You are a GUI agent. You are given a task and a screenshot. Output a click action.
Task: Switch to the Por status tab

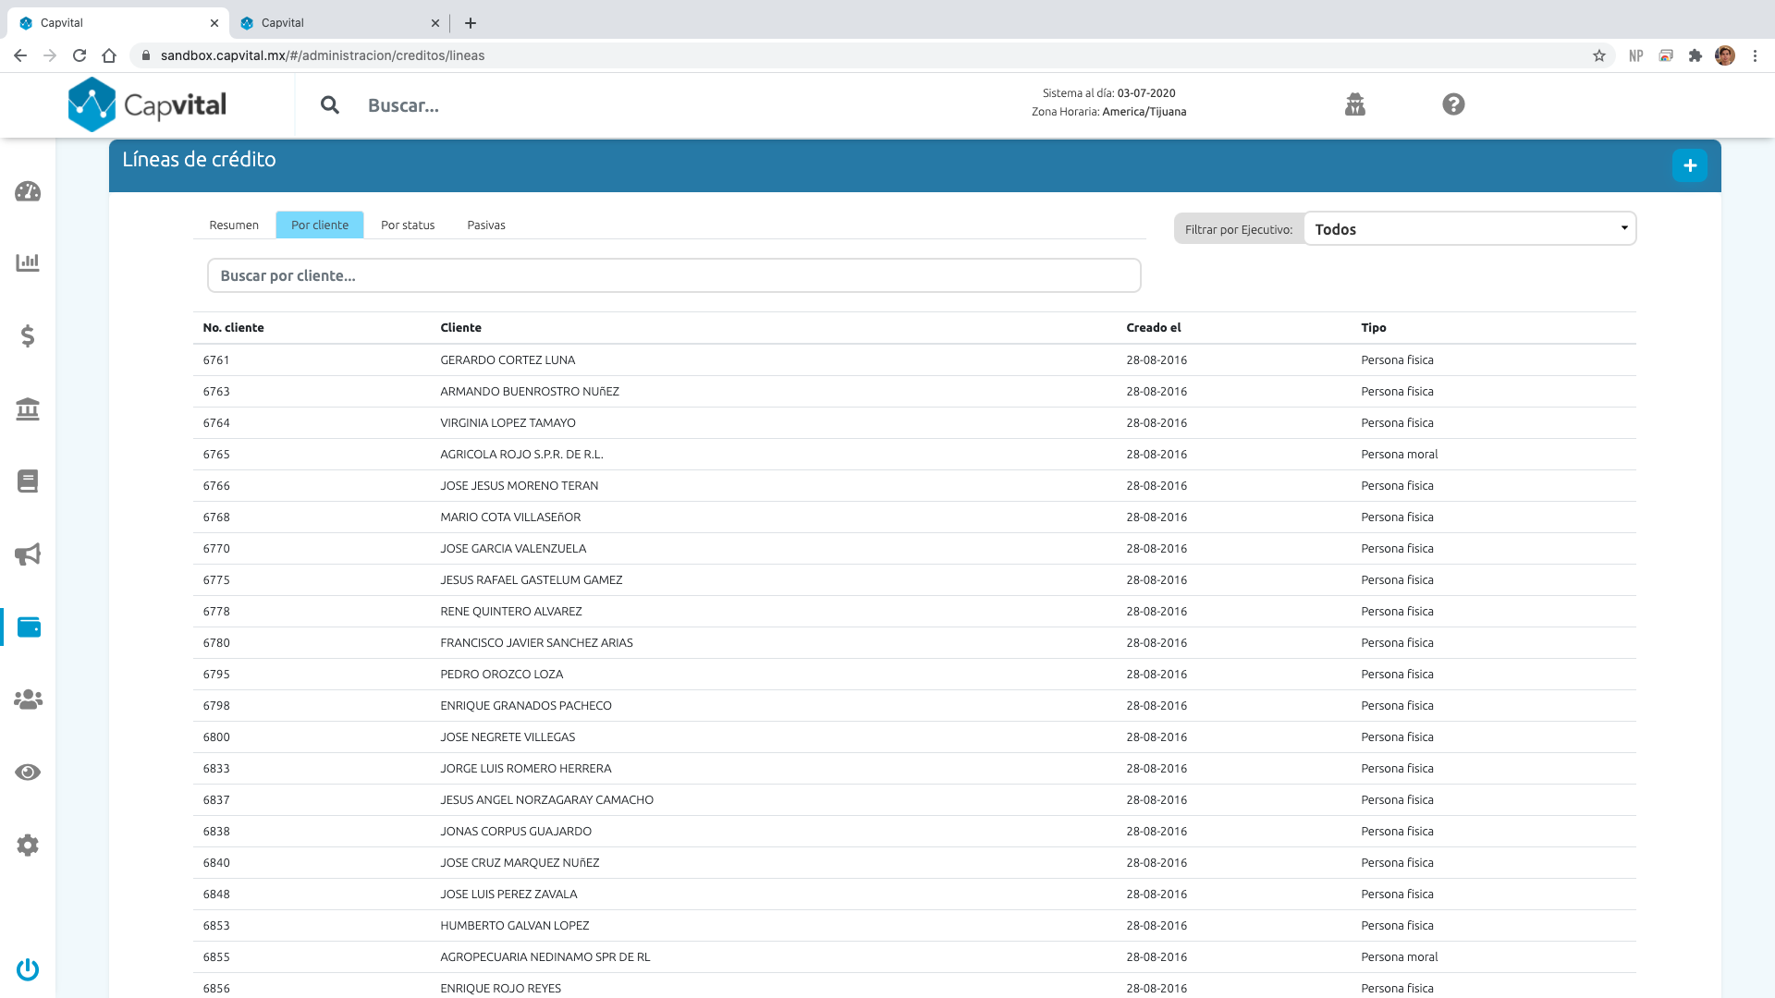[x=408, y=225]
